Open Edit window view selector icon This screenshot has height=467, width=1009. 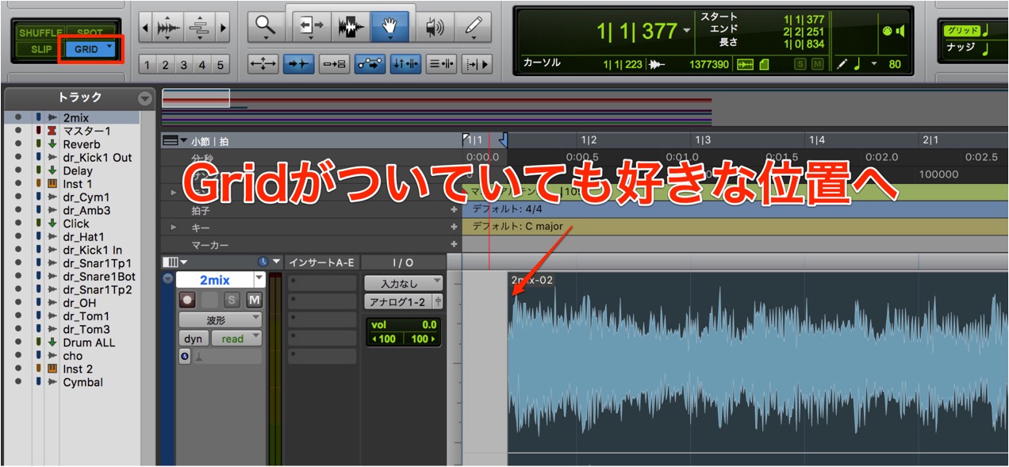pyautogui.click(x=175, y=262)
